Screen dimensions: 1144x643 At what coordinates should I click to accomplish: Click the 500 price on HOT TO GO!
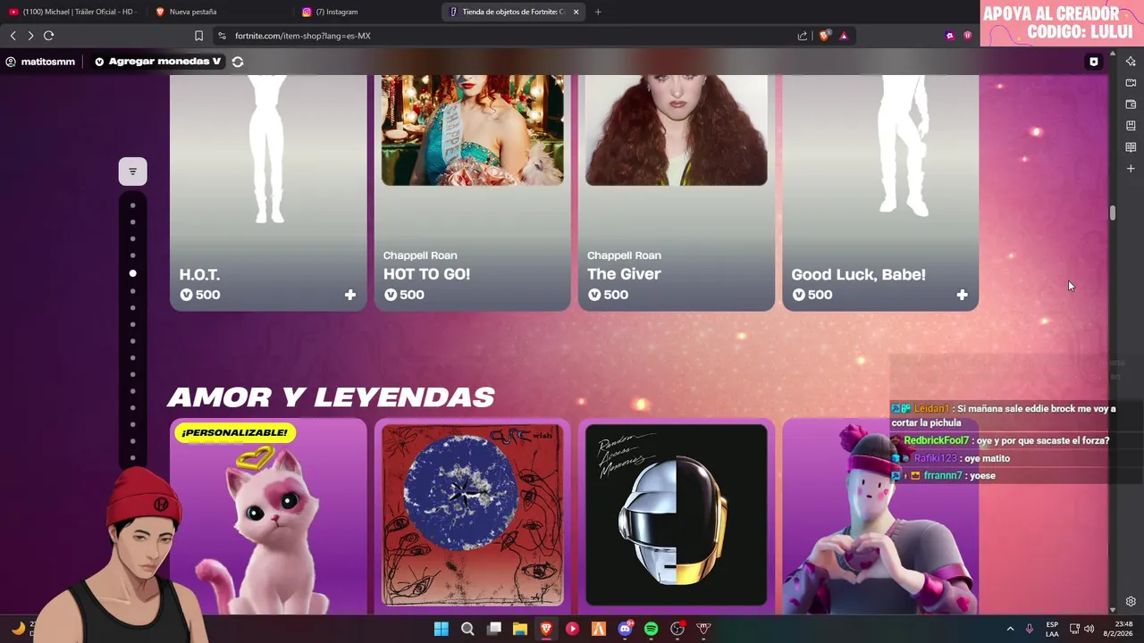(x=404, y=295)
